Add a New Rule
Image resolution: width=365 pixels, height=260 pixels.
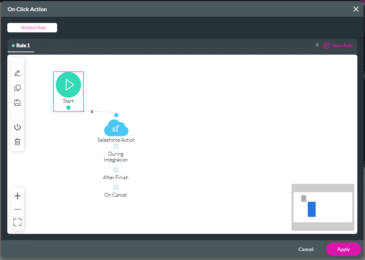point(338,46)
